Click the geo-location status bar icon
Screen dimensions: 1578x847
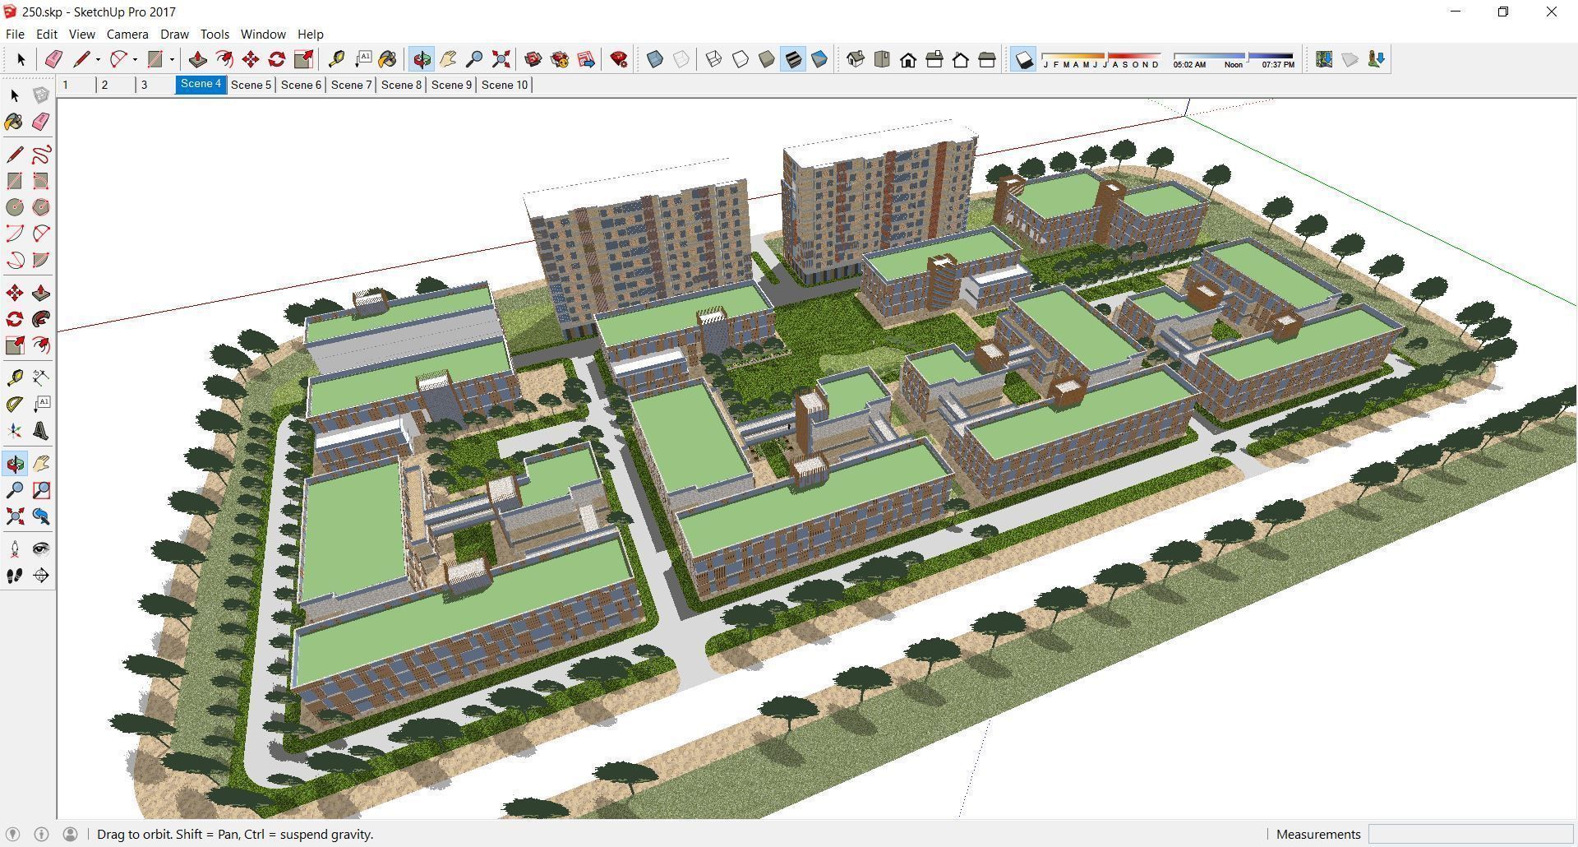[12, 834]
